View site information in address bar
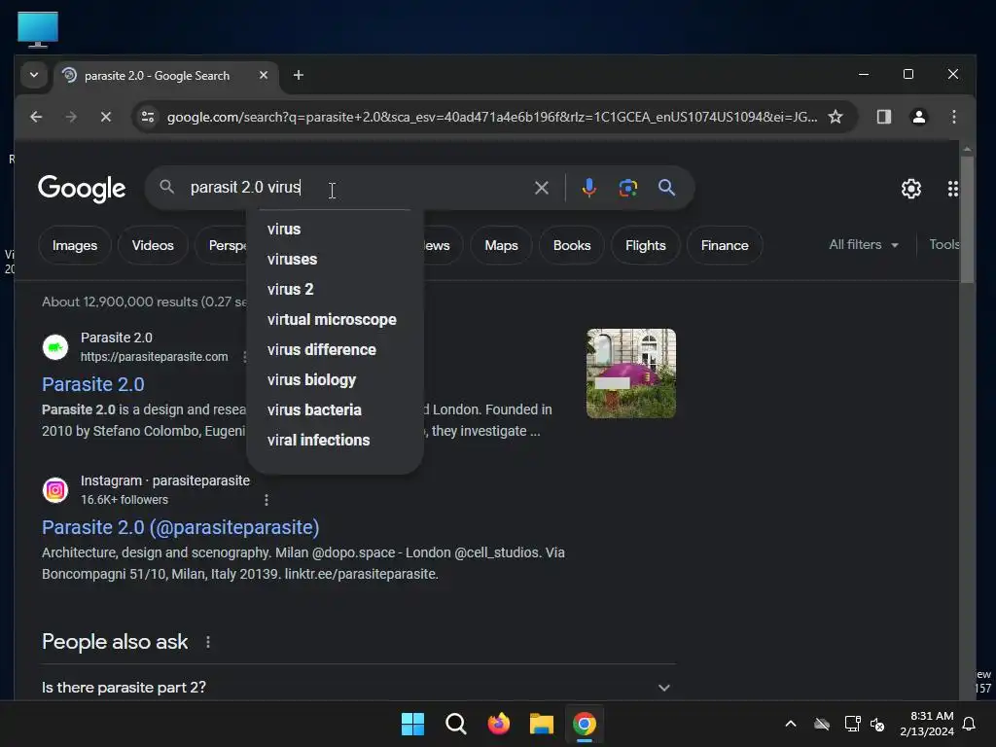The width and height of the screenshot is (996, 747). tap(148, 117)
